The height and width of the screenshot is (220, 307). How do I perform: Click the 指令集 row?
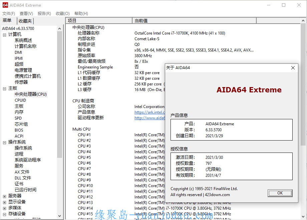(x=183, y=50)
